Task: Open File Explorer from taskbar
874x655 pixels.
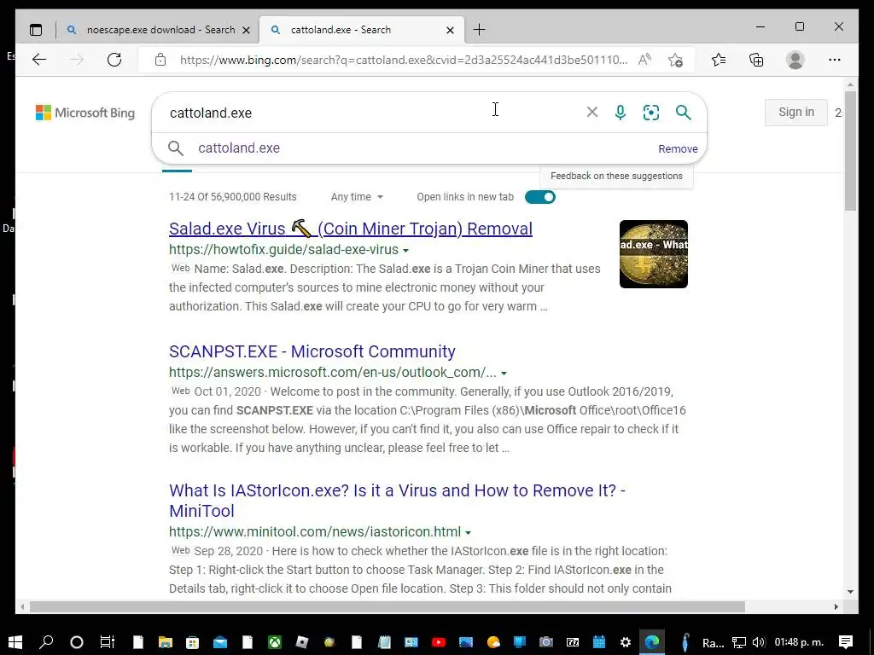Action: [x=165, y=642]
